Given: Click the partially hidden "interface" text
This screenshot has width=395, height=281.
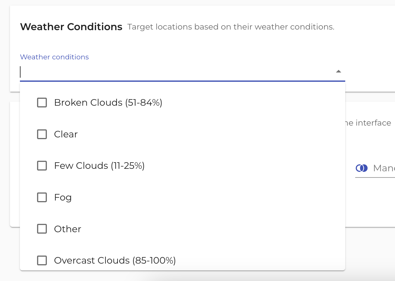Looking at the screenshot, I should [373, 123].
